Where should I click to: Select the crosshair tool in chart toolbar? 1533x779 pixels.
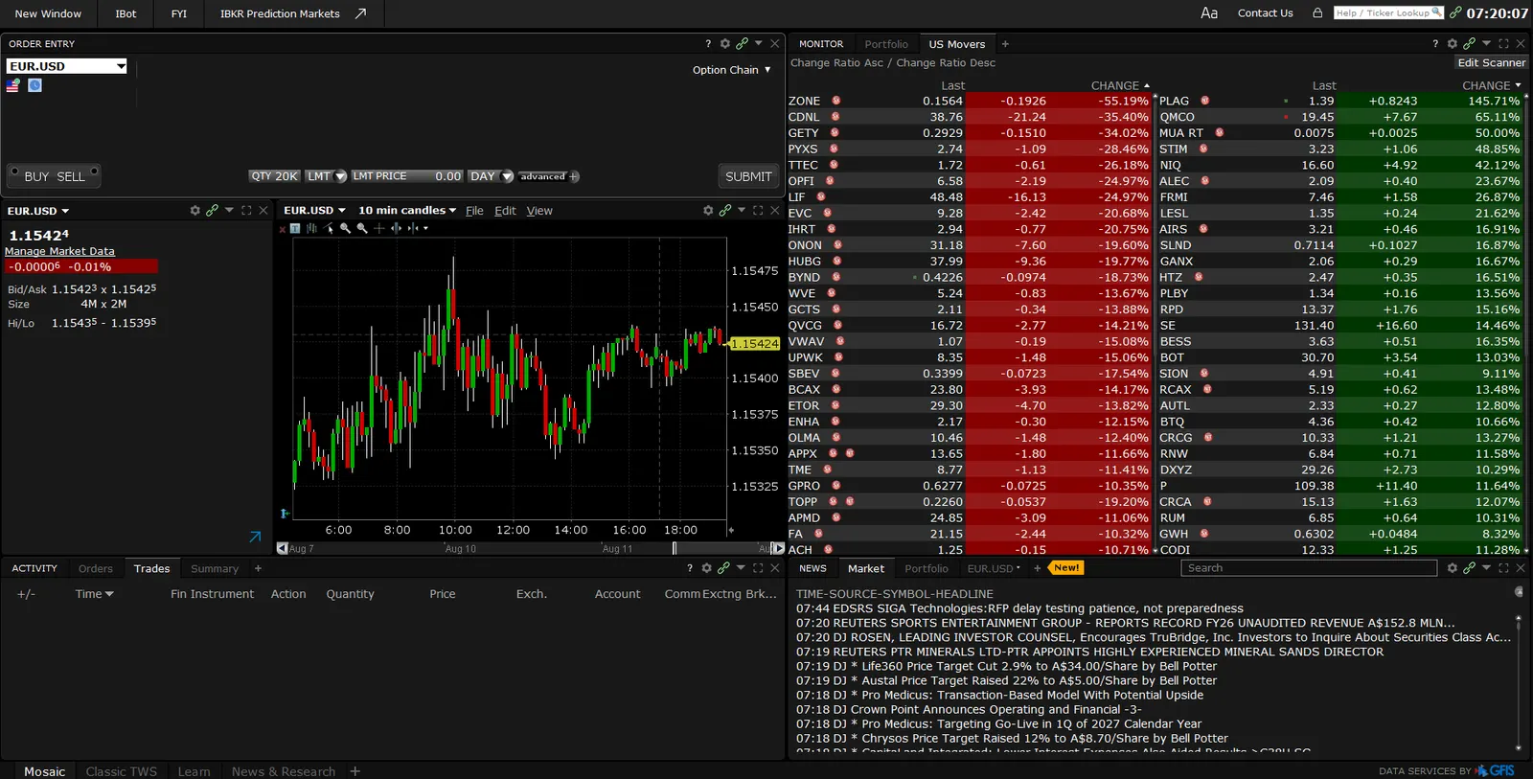click(379, 228)
